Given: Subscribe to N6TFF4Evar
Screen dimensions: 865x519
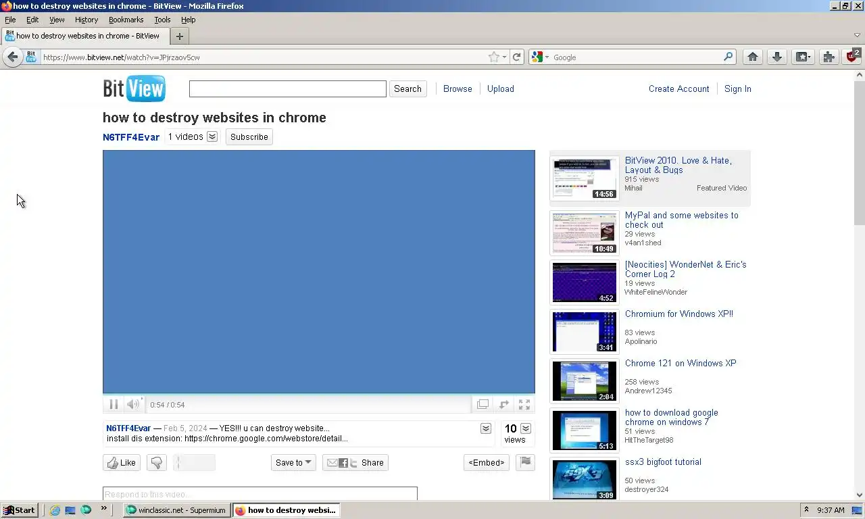Looking at the screenshot, I should point(249,137).
